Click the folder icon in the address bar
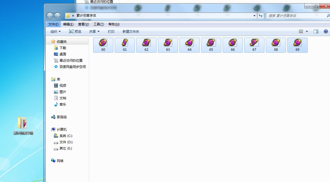The image size is (330, 182). [68, 16]
